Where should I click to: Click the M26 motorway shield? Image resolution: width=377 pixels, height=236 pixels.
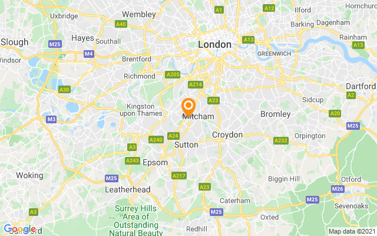pyautogui.click(x=338, y=189)
